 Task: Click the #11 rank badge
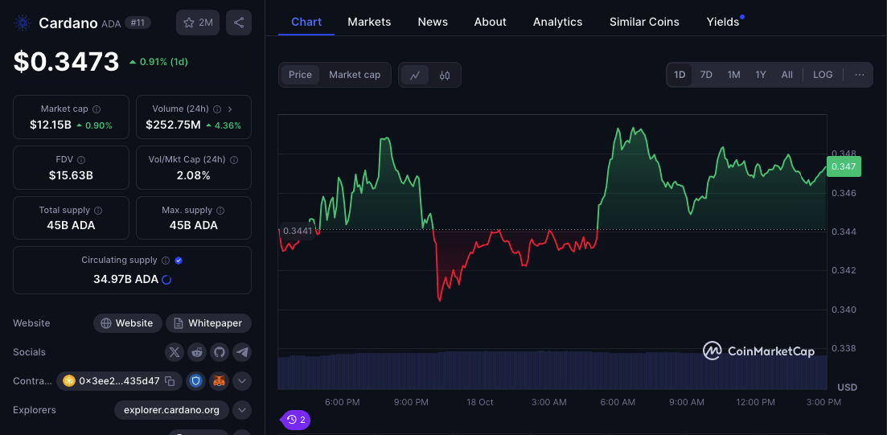coord(138,23)
